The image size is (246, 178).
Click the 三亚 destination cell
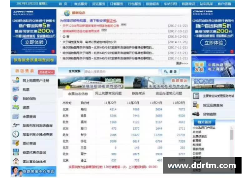tap(84, 148)
